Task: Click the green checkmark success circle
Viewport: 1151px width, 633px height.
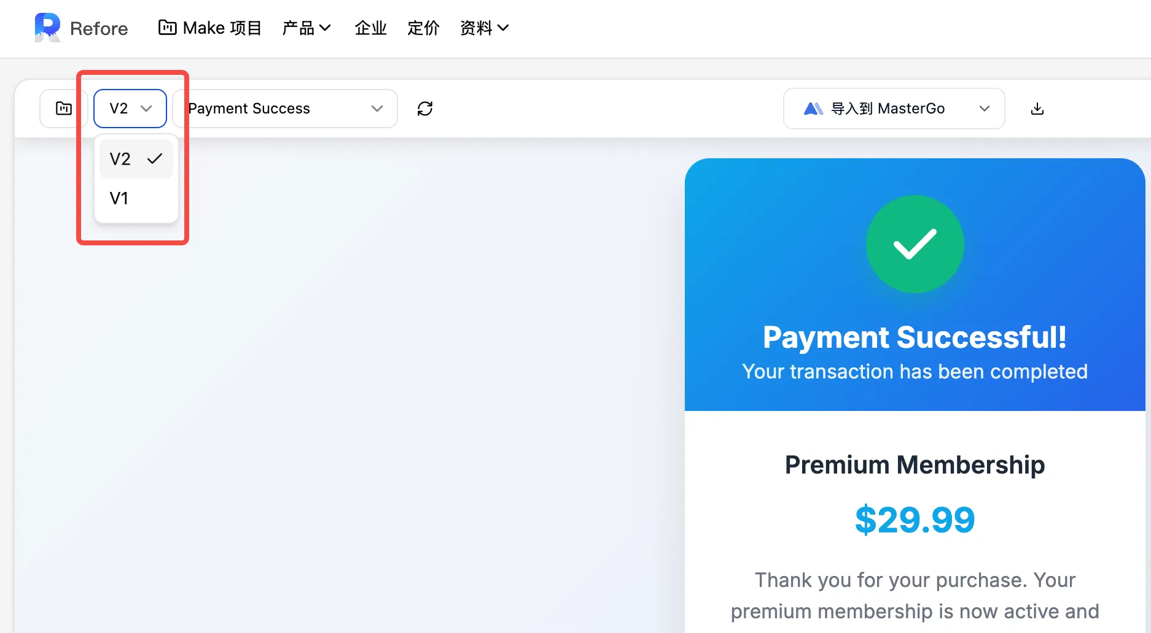Action: tap(915, 244)
